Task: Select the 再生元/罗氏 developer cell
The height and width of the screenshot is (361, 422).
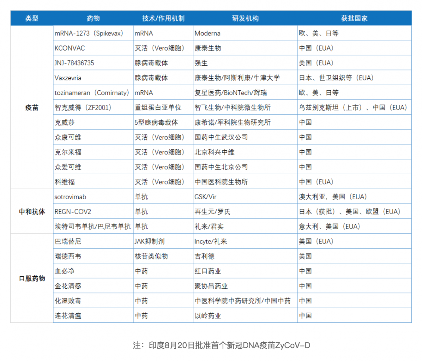Action: click(x=245, y=211)
